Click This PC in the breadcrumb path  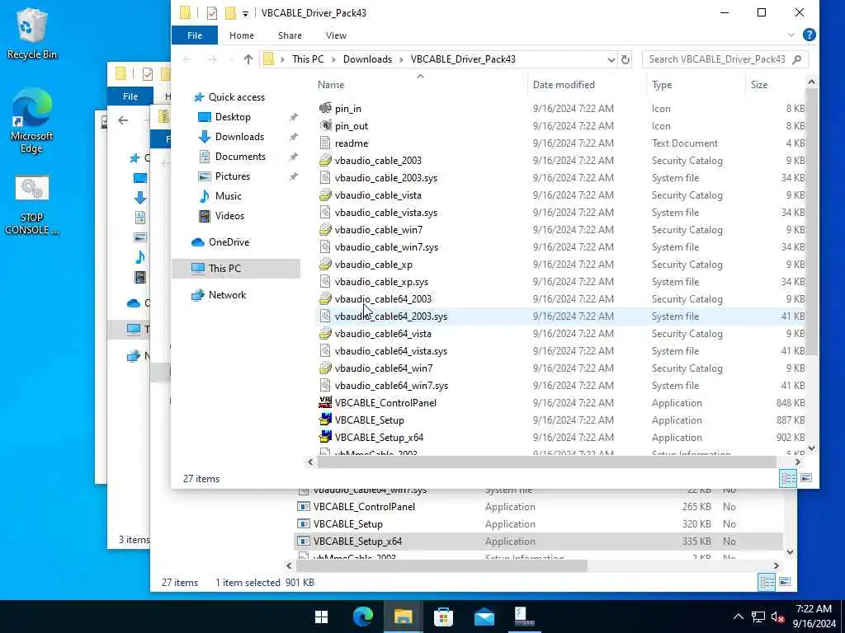coord(308,59)
